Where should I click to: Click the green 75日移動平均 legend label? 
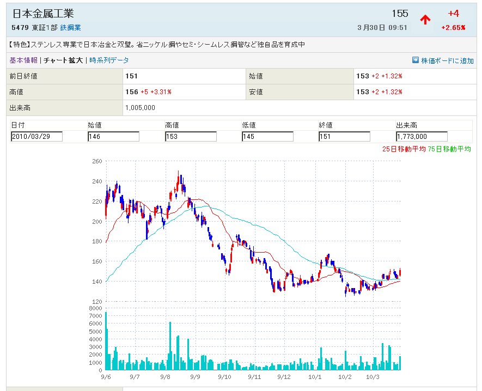pyautogui.click(x=449, y=149)
